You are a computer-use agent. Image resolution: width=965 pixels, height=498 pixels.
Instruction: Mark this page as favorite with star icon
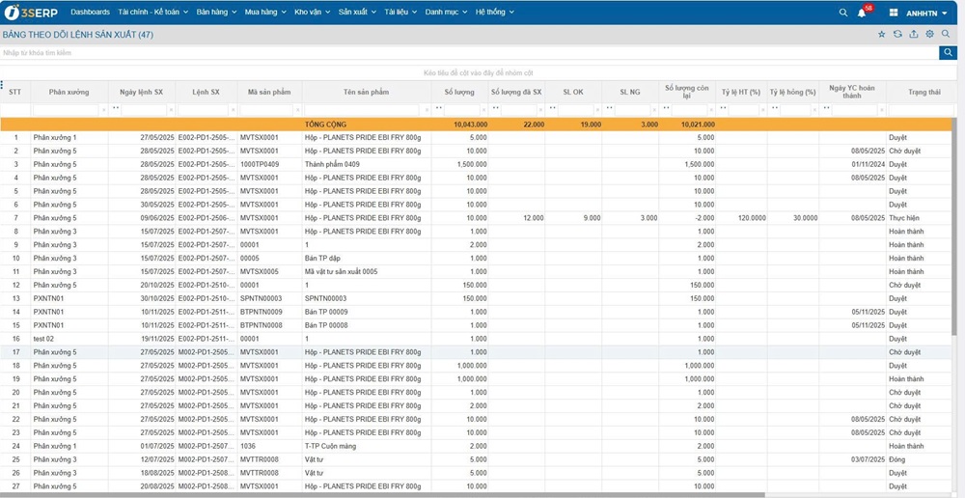point(881,34)
